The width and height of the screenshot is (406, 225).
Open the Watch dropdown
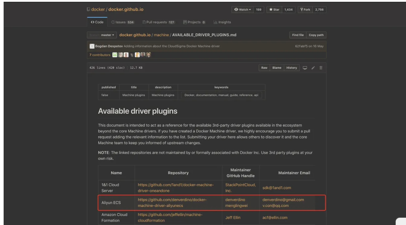point(242,10)
